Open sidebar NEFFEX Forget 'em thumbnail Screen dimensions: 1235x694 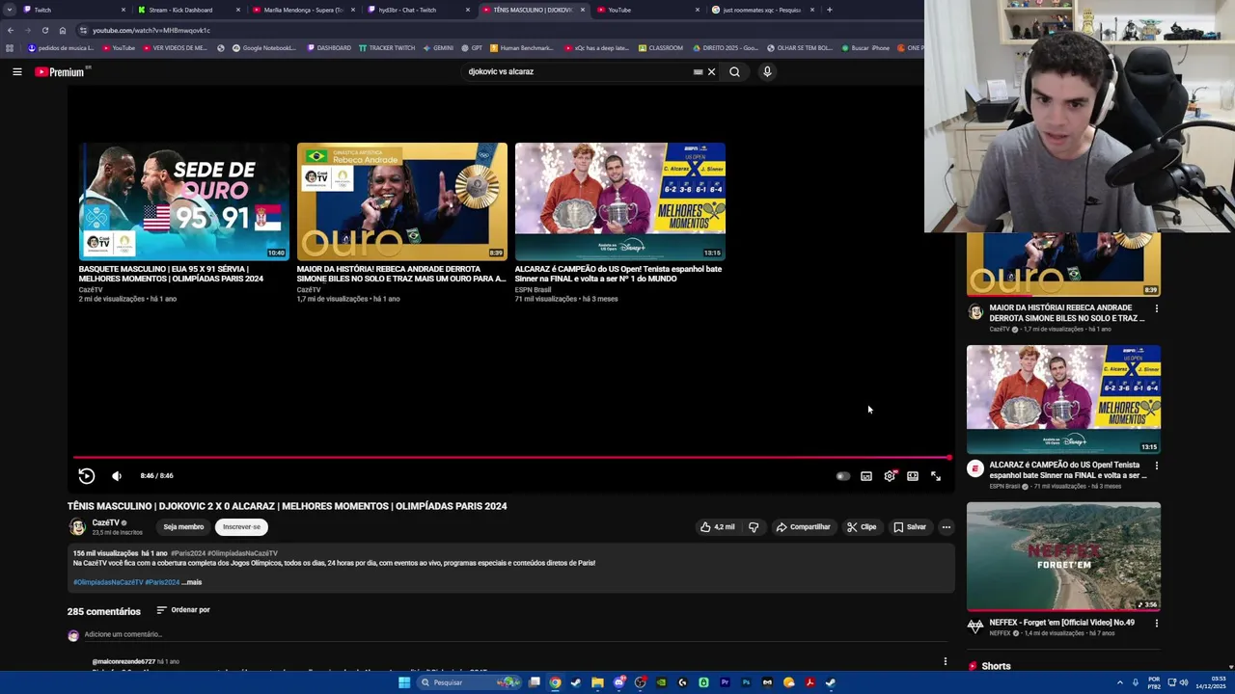click(1063, 556)
